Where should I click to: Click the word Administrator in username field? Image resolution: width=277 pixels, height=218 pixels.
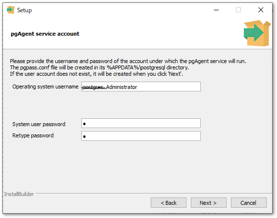point(121,87)
